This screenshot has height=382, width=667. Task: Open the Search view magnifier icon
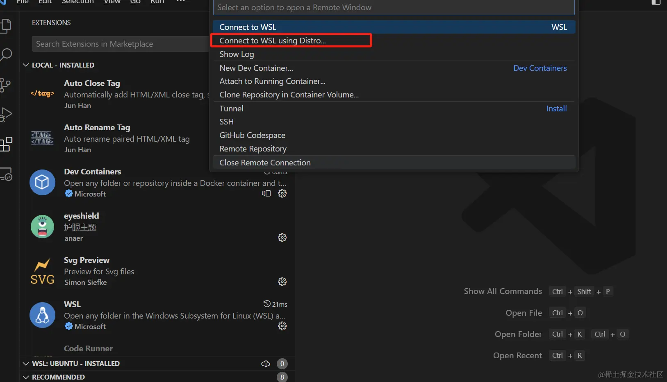(6, 55)
